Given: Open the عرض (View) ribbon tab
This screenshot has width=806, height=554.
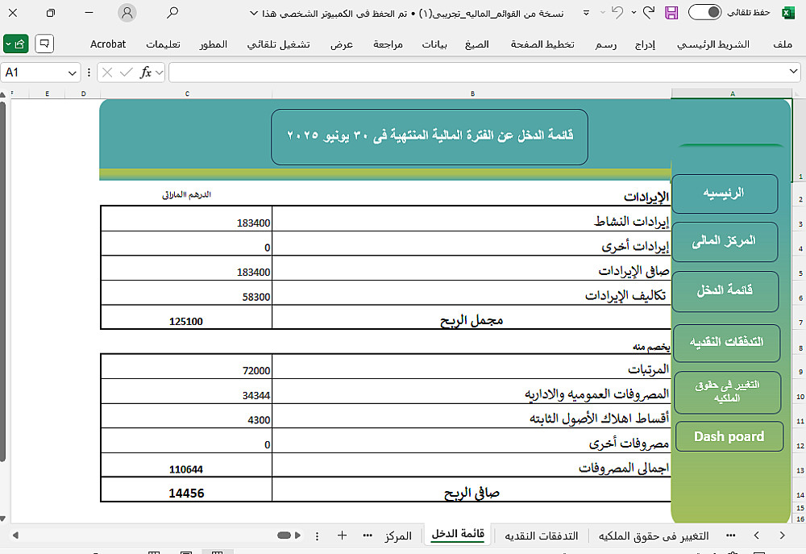Looking at the screenshot, I should (341, 44).
